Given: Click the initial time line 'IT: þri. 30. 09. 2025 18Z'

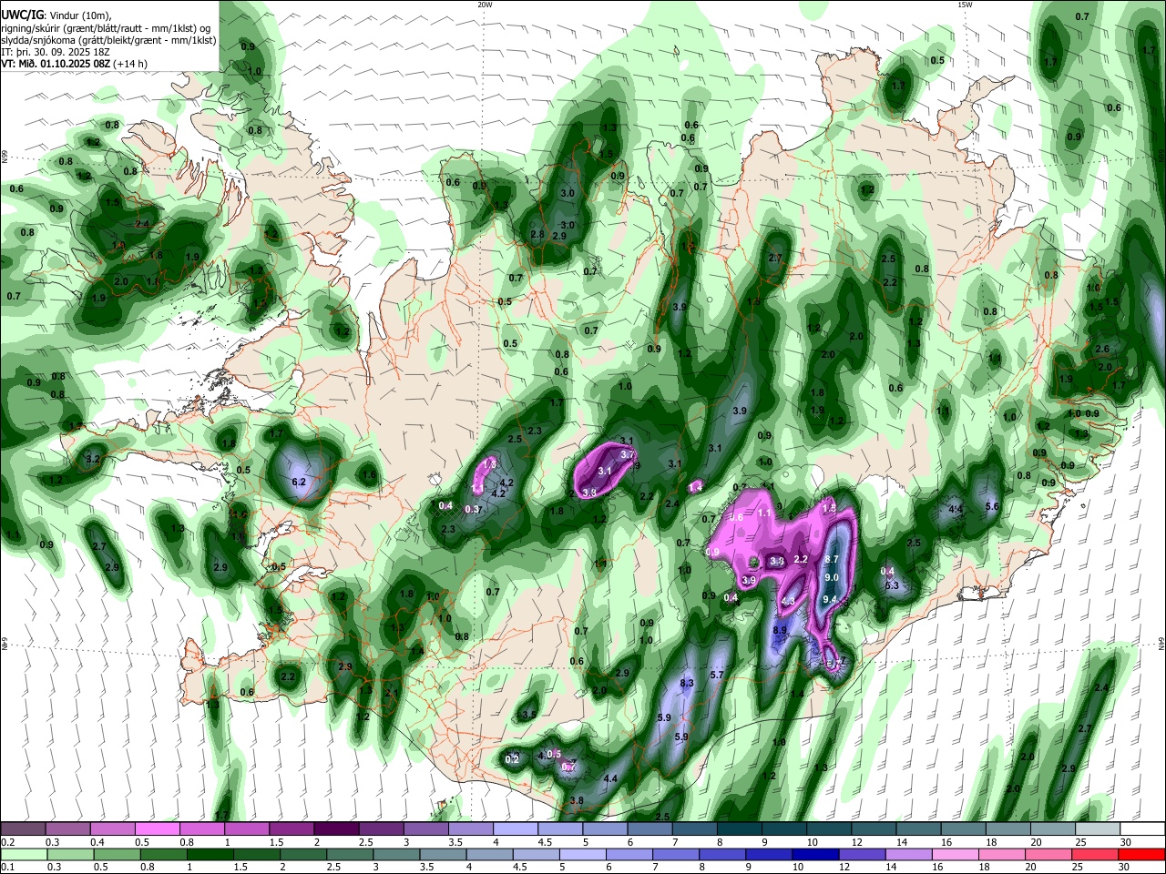Looking at the screenshot, I should coord(56,52).
